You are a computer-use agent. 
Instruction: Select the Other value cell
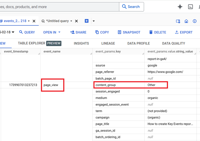(170, 85)
